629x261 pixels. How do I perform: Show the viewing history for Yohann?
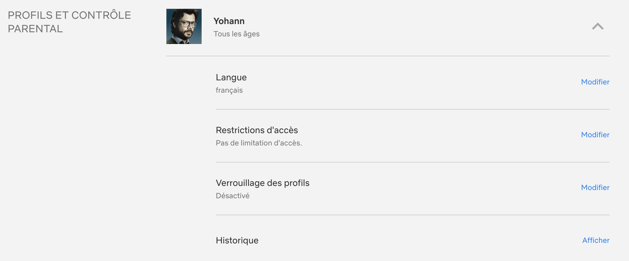pyautogui.click(x=595, y=240)
